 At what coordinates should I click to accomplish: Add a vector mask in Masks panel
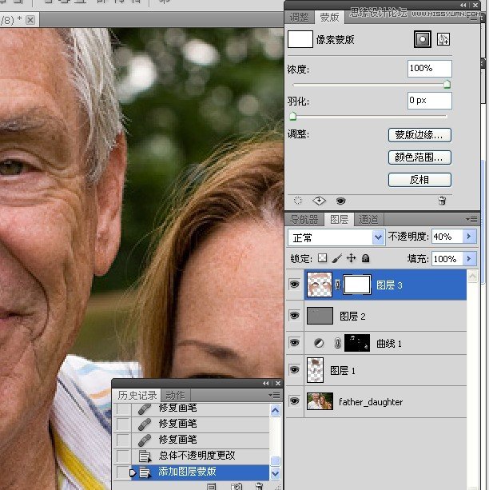[443, 39]
